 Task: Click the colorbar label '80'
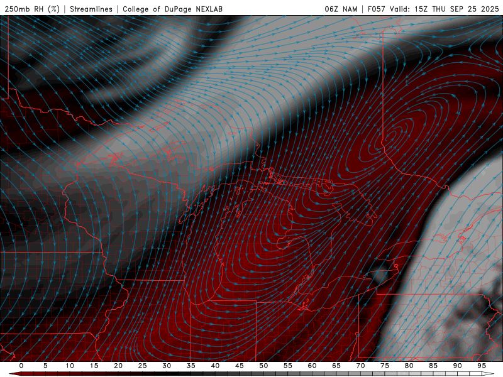click(409, 366)
